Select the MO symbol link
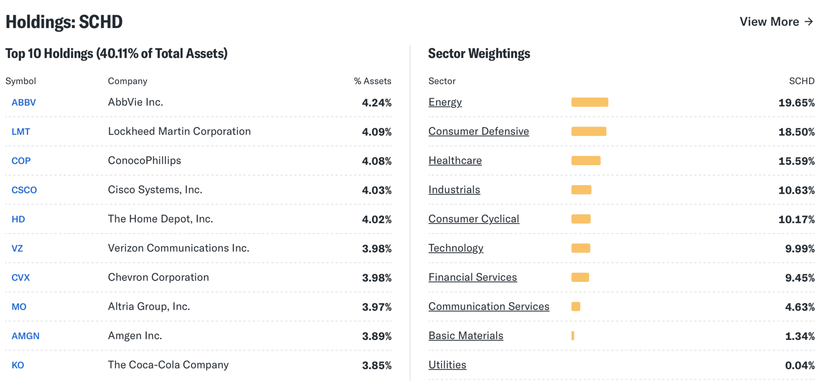This screenshot has width=828, height=381. click(19, 307)
